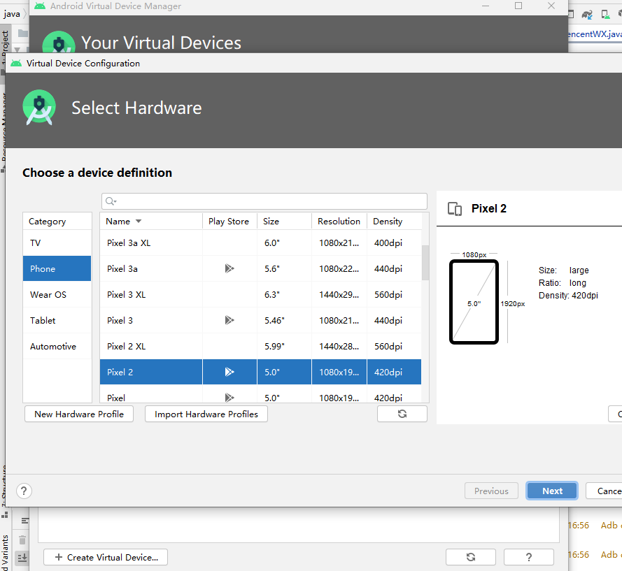Click the Next button
The width and height of the screenshot is (622, 571).
point(552,491)
